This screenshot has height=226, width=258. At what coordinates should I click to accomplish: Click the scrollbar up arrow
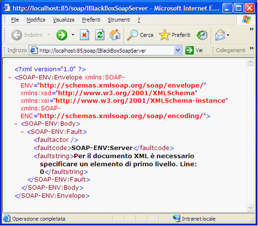pos(251,62)
